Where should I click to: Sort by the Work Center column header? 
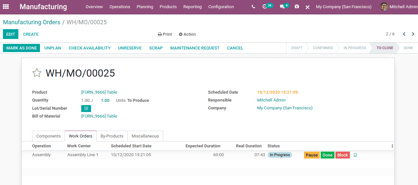click(x=79, y=146)
